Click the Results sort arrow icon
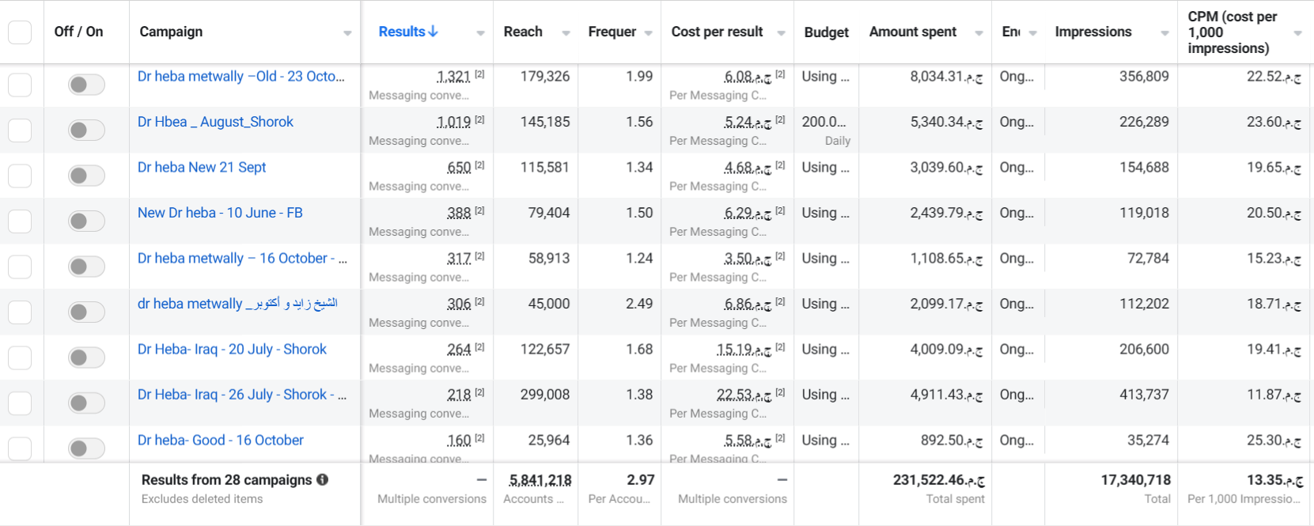This screenshot has width=1314, height=526. coord(433,32)
